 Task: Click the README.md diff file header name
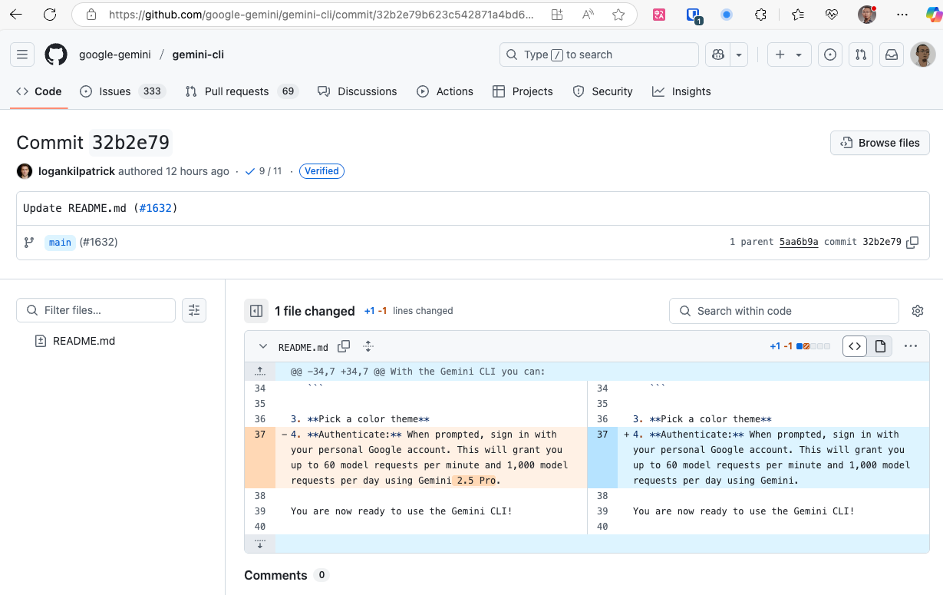click(303, 348)
